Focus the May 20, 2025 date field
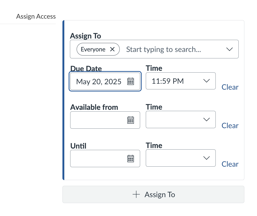The height and width of the screenshot is (216, 257). (x=99, y=82)
